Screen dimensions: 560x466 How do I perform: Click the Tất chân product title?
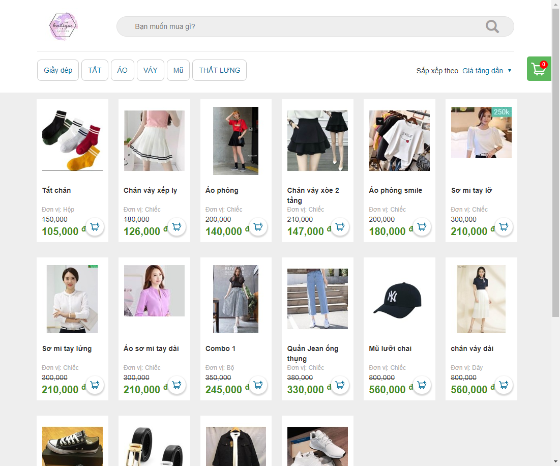(56, 190)
